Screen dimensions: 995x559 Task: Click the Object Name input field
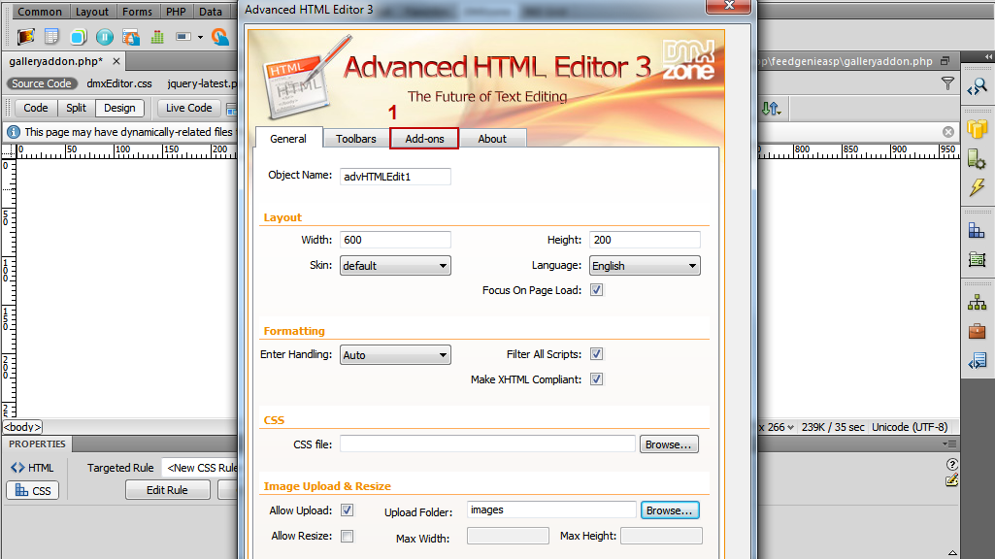coord(395,177)
